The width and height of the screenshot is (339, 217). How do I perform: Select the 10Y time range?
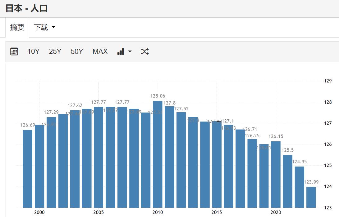tap(33, 51)
